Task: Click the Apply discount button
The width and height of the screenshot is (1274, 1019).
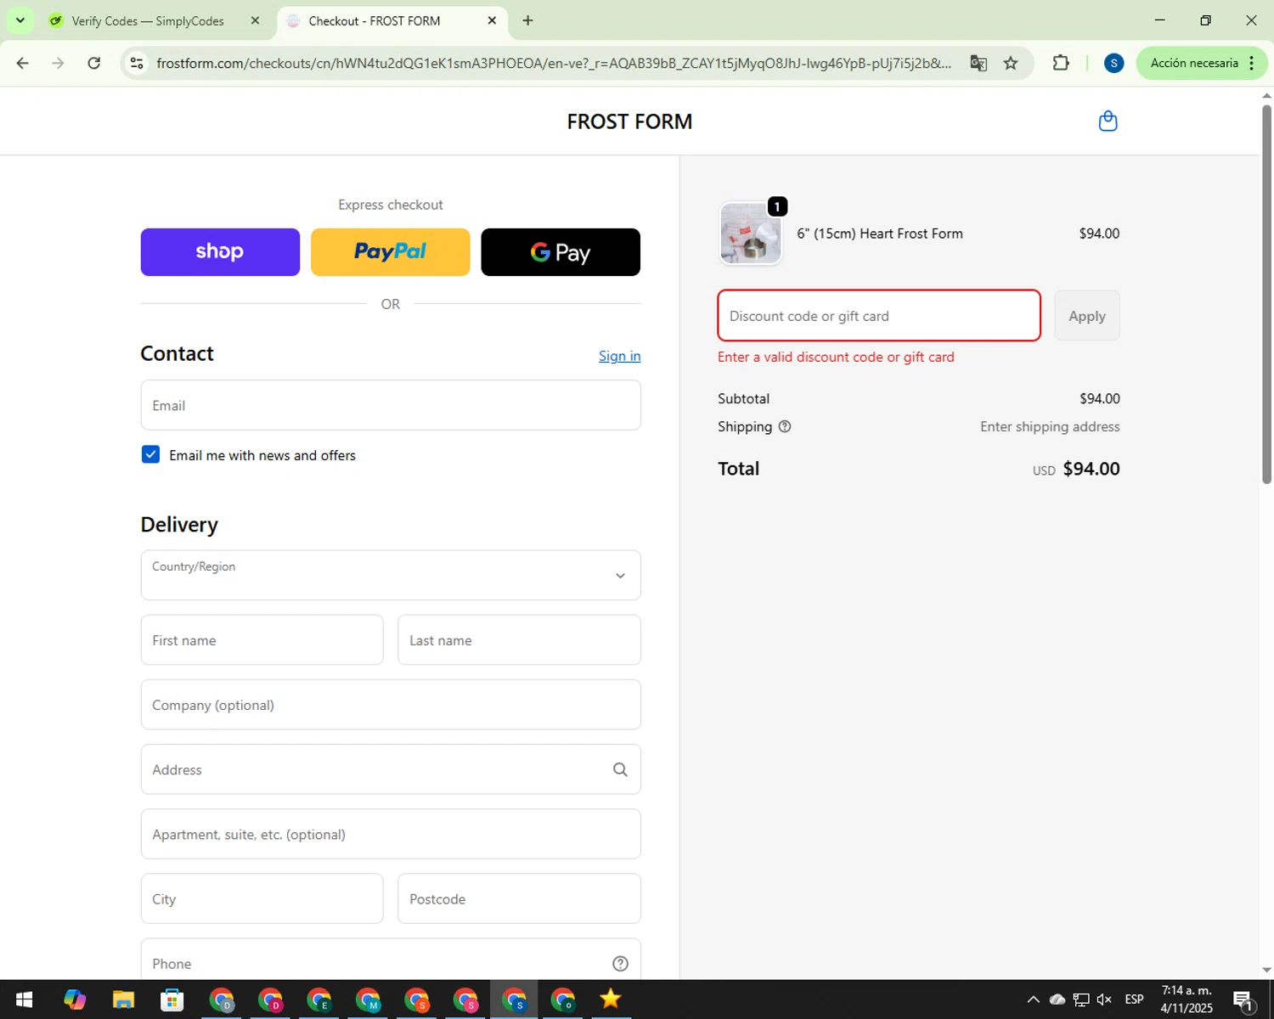Action: 1087,316
